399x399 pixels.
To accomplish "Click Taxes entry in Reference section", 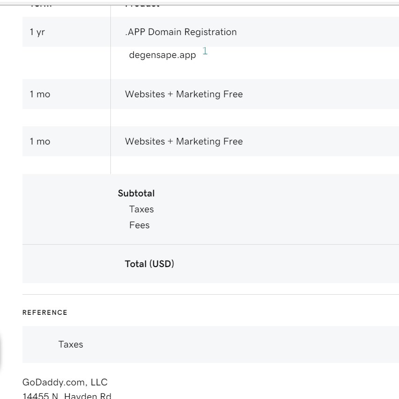I will (x=71, y=344).
